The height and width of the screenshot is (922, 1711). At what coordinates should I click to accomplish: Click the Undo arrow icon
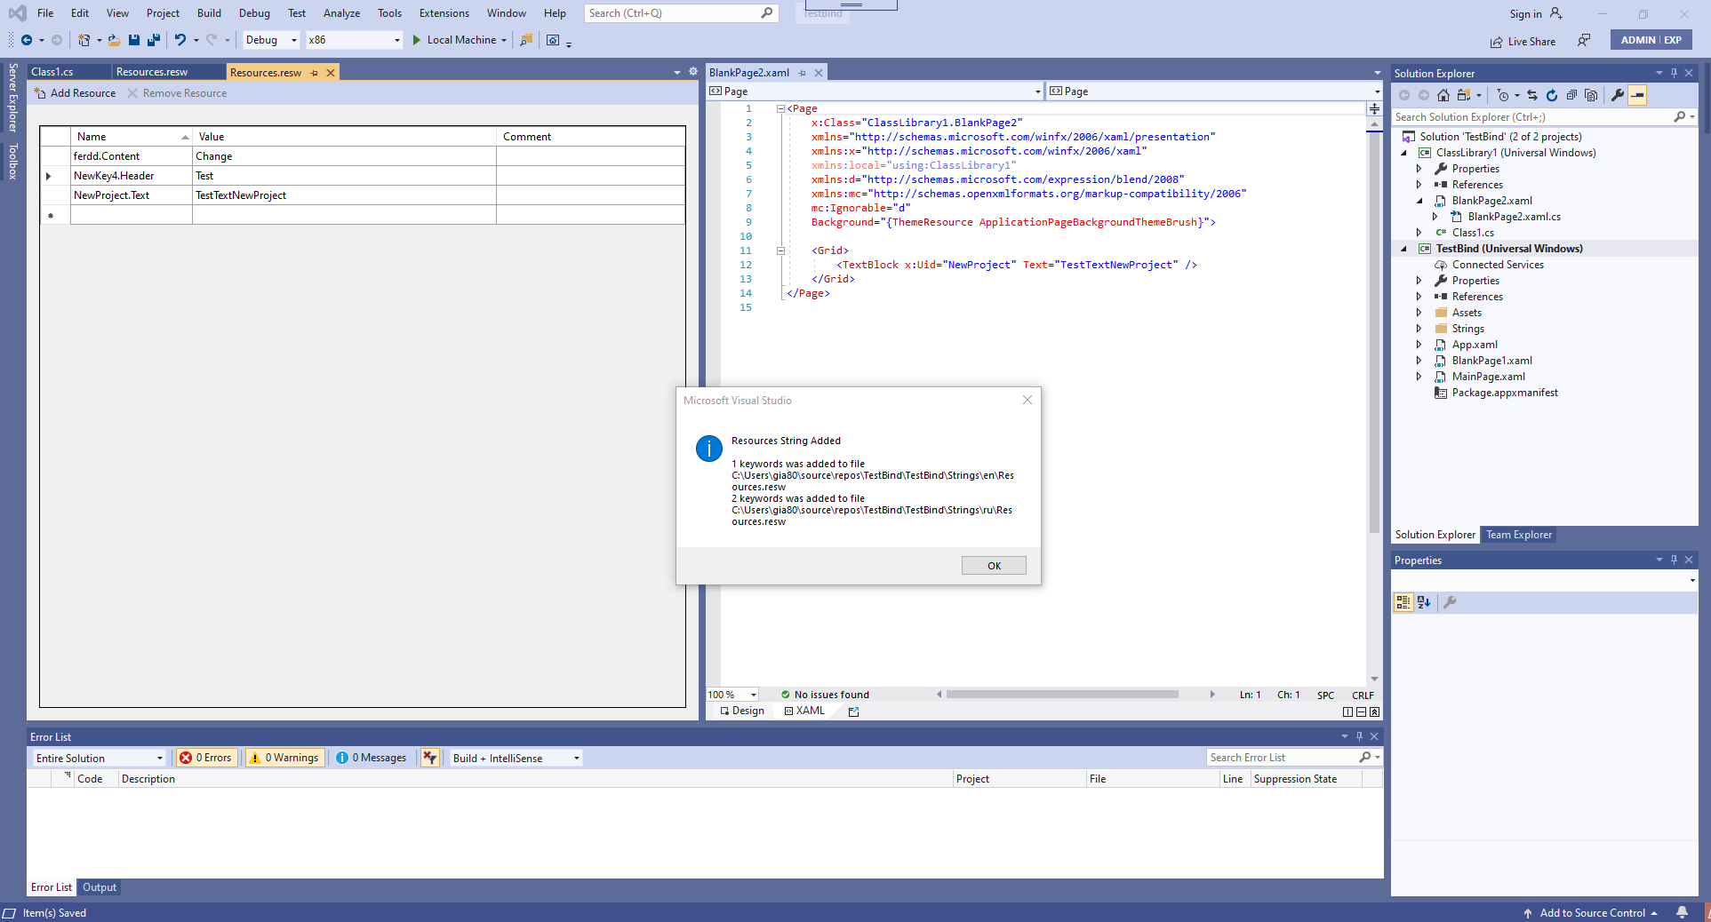coord(180,40)
